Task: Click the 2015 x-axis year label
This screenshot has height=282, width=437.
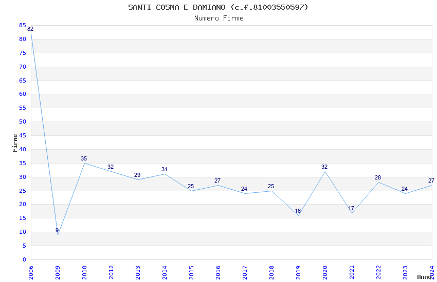Action: coord(191,273)
